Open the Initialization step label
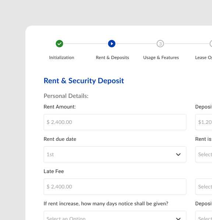 coord(61,58)
